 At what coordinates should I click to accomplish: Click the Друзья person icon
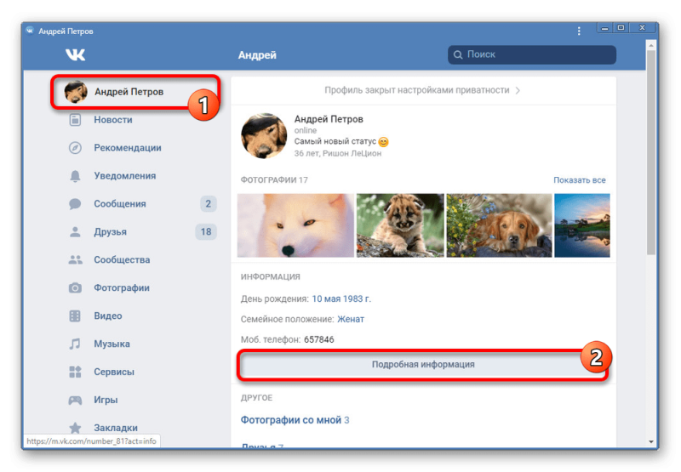coord(75,231)
